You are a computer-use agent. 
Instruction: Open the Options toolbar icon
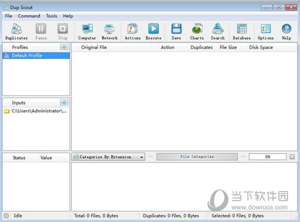pyautogui.click(x=266, y=29)
